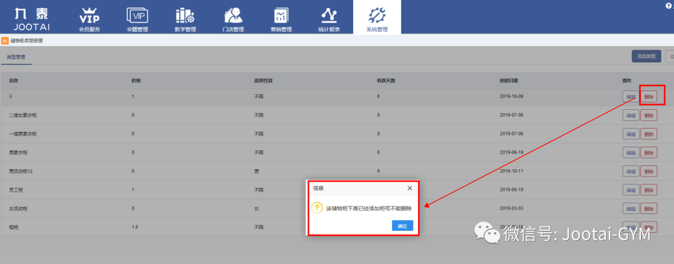Edit the 男流动柜12 row
Screen dimensions: 674x264
[x=630, y=171]
